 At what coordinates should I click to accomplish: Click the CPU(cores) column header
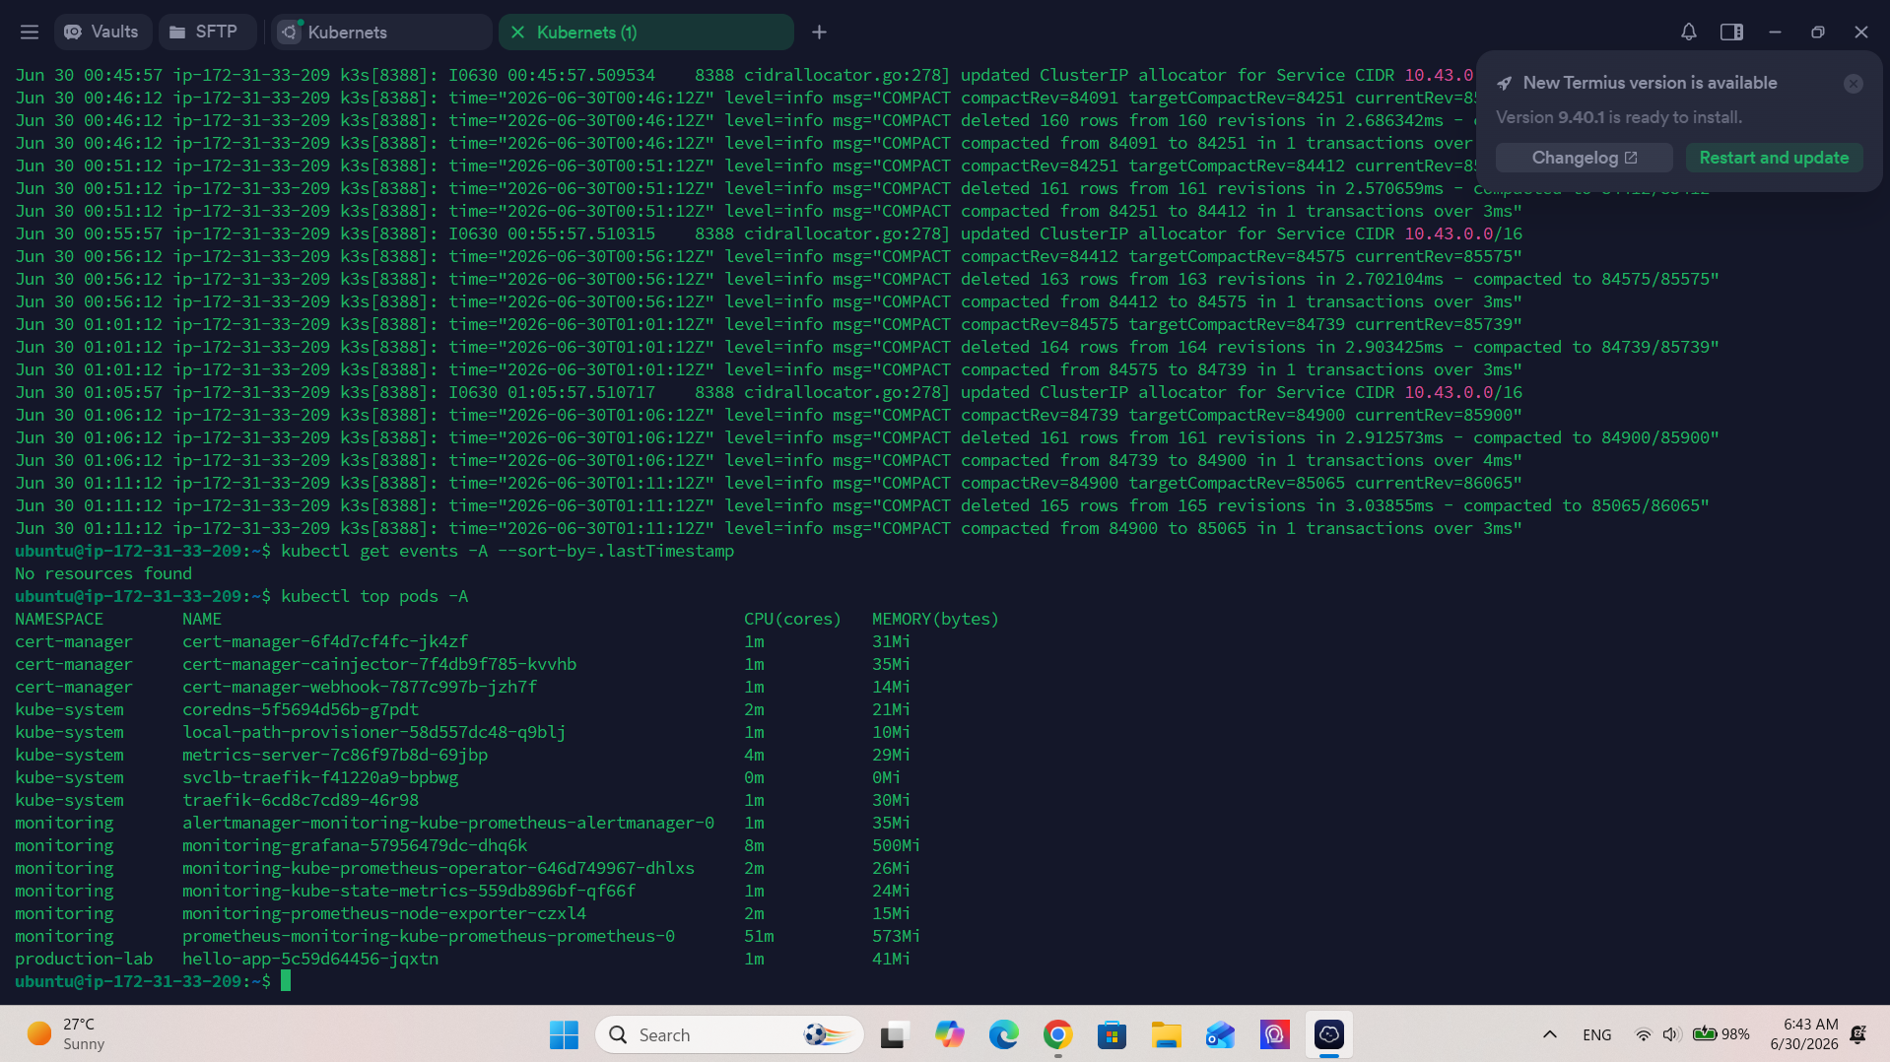[792, 619]
